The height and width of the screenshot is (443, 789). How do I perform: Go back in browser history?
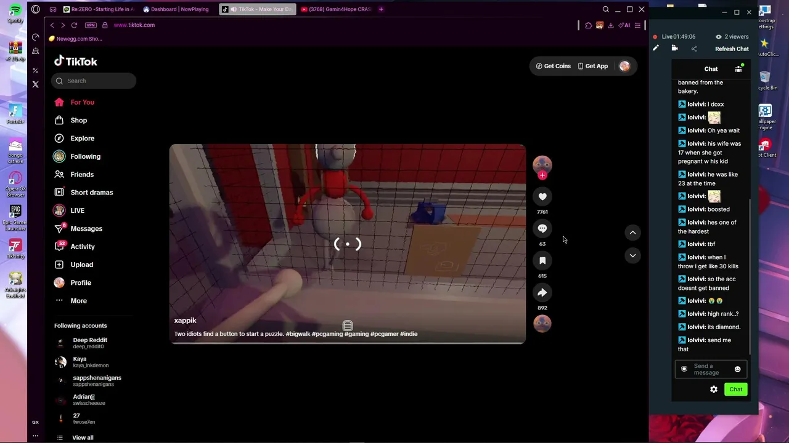tap(52, 25)
